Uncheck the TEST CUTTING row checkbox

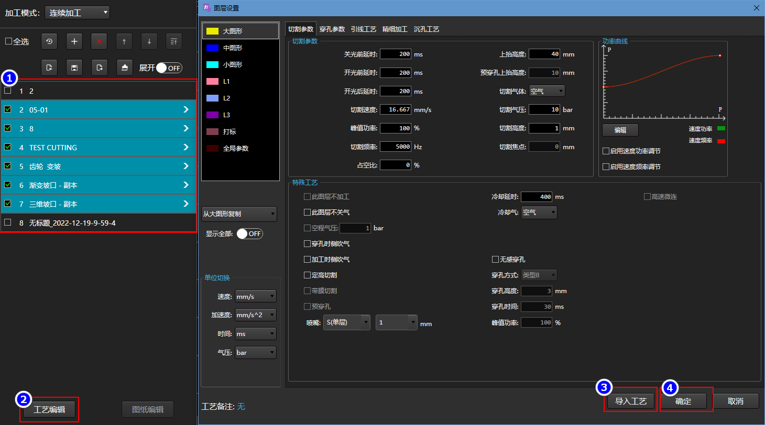coord(8,147)
